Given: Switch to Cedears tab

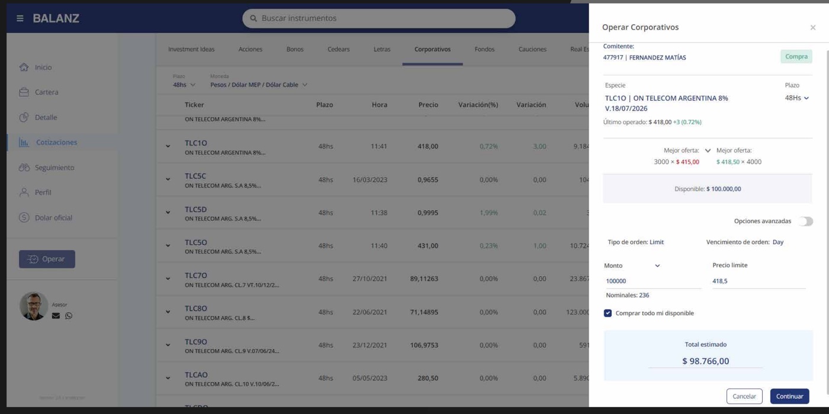Looking at the screenshot, I should pos(339,49).
